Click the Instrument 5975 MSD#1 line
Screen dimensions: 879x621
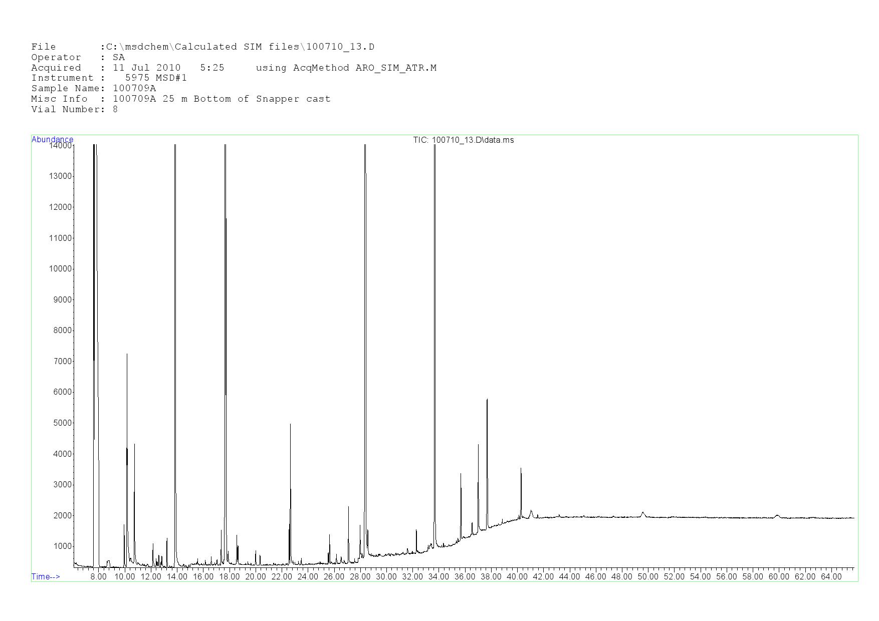109,78
